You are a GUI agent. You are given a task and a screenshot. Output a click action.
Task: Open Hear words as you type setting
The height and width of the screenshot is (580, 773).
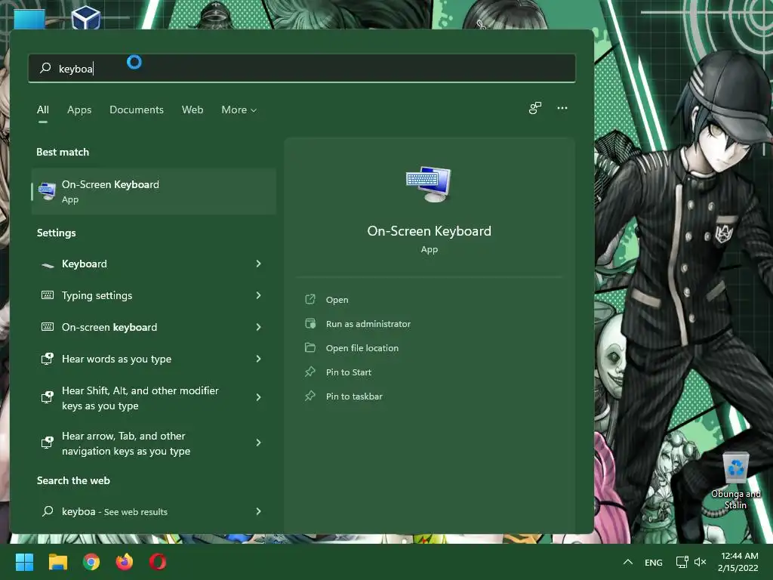(x=153, y=359)
